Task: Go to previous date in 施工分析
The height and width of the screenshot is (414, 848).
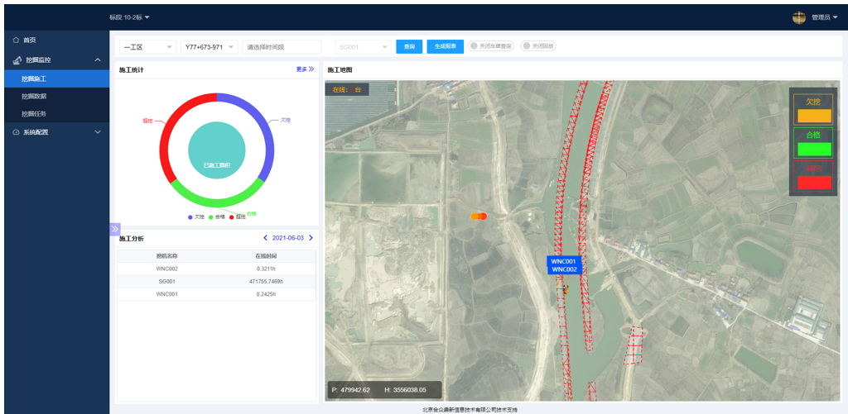Action: pos(265,238)
